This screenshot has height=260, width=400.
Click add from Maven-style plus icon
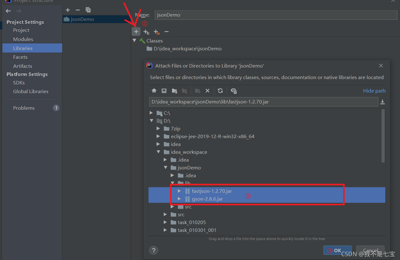click(x=146, y=32)
